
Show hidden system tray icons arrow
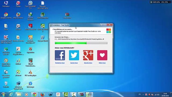tap(143, 95)
